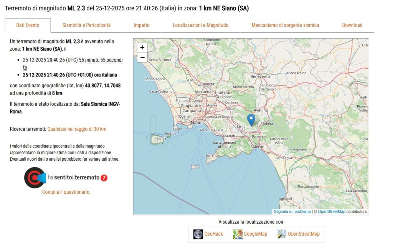
Task: Zoom out on the map
Action: (142, 58)
